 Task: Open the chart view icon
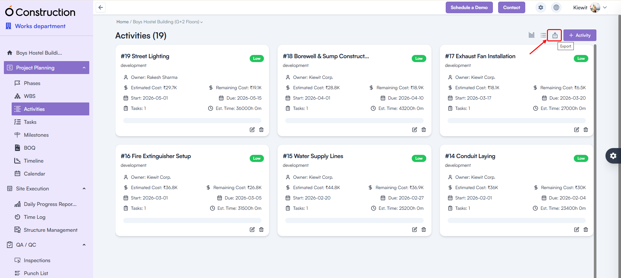pyautogui.click(x=531, y=35)
